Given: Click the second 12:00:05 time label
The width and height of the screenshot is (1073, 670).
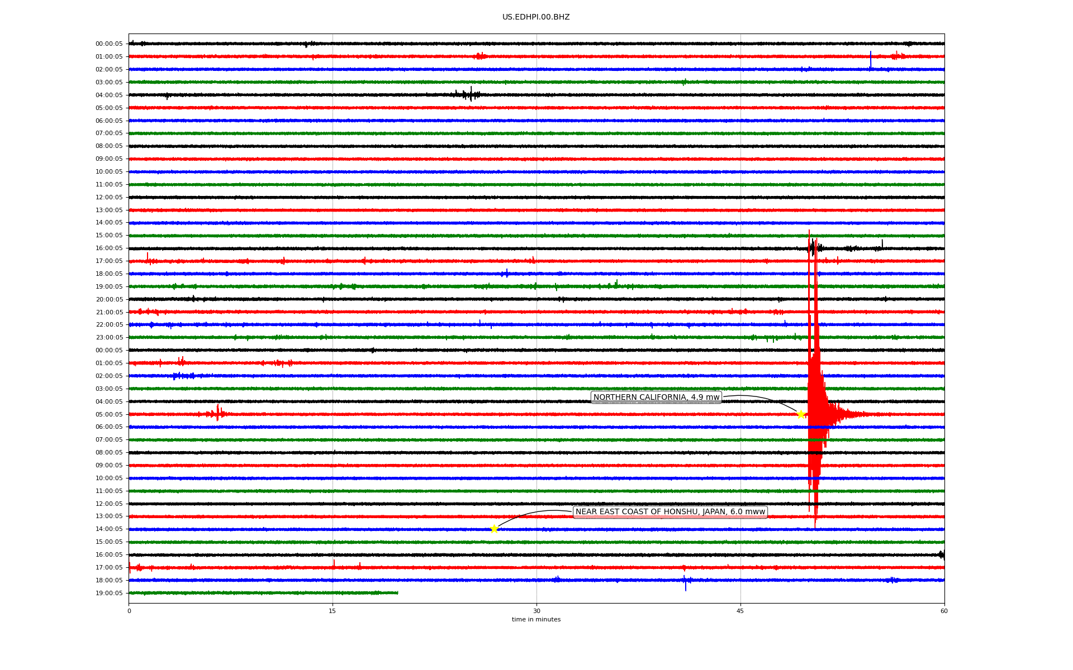Looking at the screenshot, I should point(109,504).
